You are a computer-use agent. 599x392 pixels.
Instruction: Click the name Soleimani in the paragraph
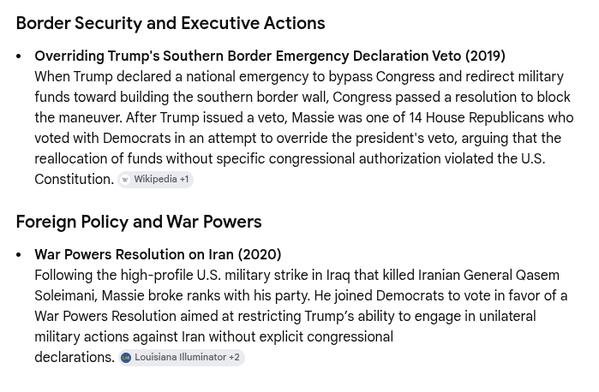pyautogui.click(x=68, y=296)
